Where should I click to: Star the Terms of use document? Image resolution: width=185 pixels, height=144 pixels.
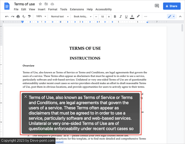pyautogui.click(x=40, y=4)
